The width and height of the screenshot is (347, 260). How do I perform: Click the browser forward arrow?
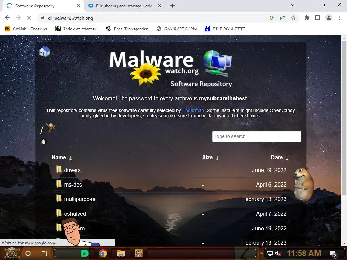(18, 18)
